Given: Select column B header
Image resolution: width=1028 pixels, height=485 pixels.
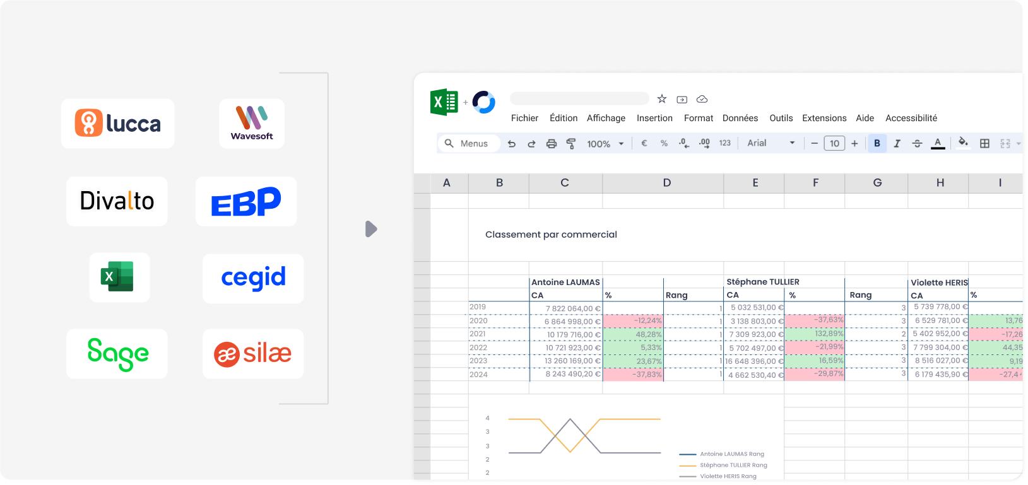Looking at the screenshot, I should coord(499,183).
